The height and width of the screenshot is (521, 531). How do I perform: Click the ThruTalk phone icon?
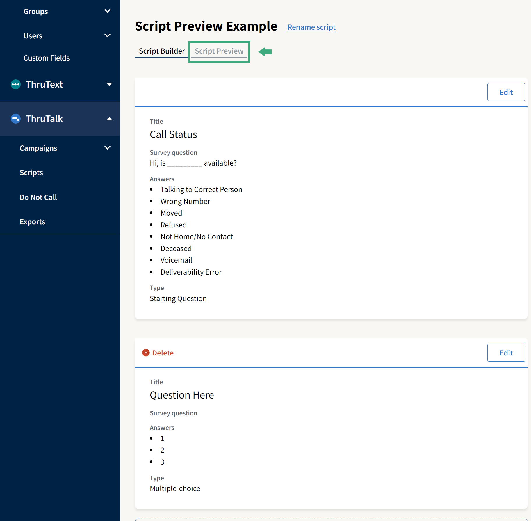tap(15, 119)
